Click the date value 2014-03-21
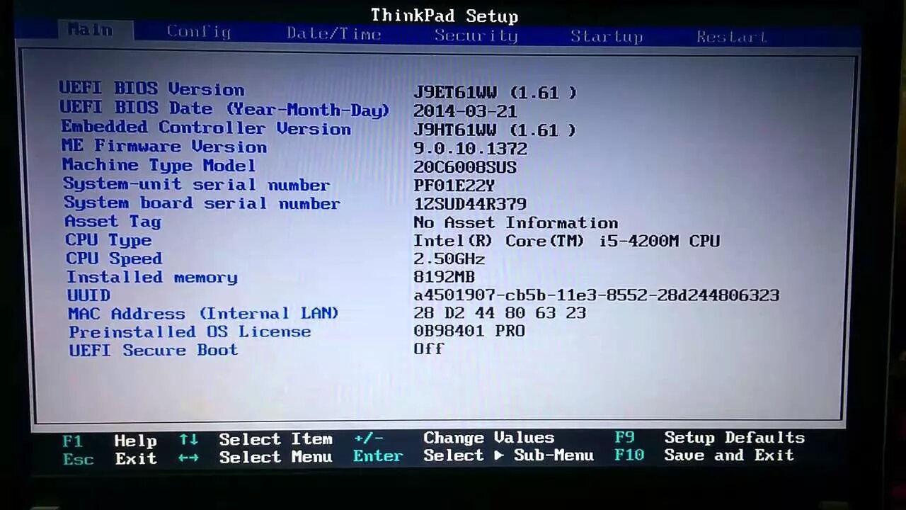Viewport: 906px width, 510px height. coord(465,111)
